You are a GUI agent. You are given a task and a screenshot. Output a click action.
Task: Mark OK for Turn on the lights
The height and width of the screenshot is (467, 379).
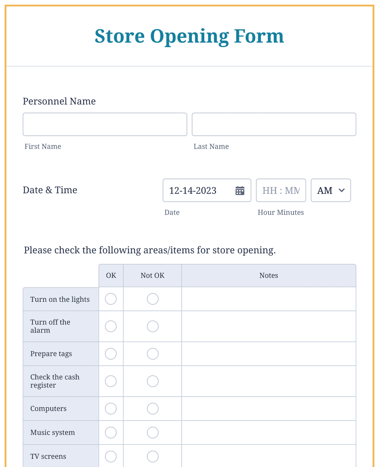[111, 299]
